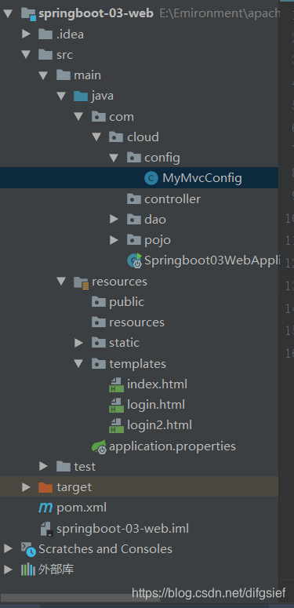
Task: Collapse the com package arrow
Action: click(x=79, y=117)
